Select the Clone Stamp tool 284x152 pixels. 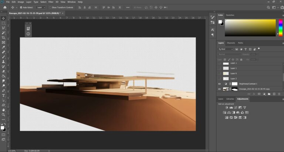point(3,62)
